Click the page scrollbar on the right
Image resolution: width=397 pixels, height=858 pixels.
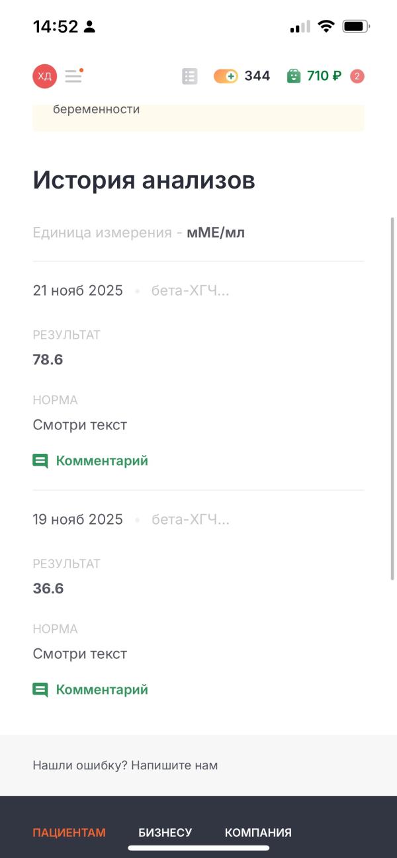point(393,397)
